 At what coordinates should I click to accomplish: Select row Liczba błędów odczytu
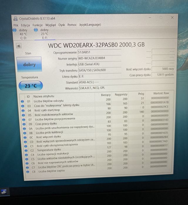[95, 100]
